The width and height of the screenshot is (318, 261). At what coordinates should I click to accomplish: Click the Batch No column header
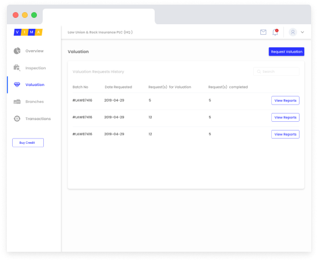tap(80, 87)
